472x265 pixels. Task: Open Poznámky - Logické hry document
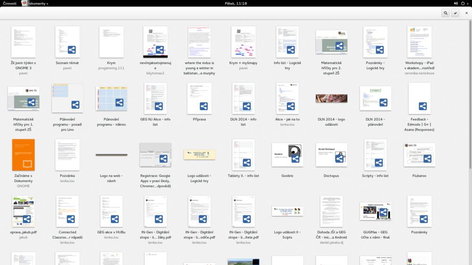[x=375, y=42]
